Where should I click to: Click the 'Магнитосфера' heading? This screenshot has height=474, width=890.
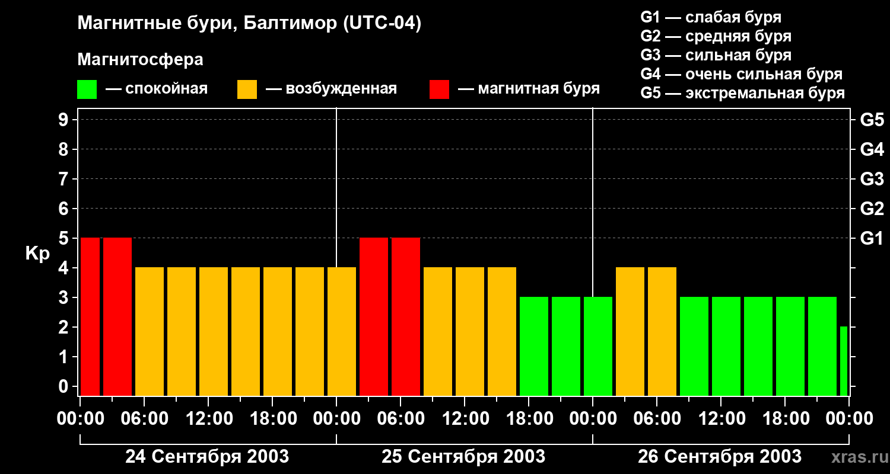140,60
